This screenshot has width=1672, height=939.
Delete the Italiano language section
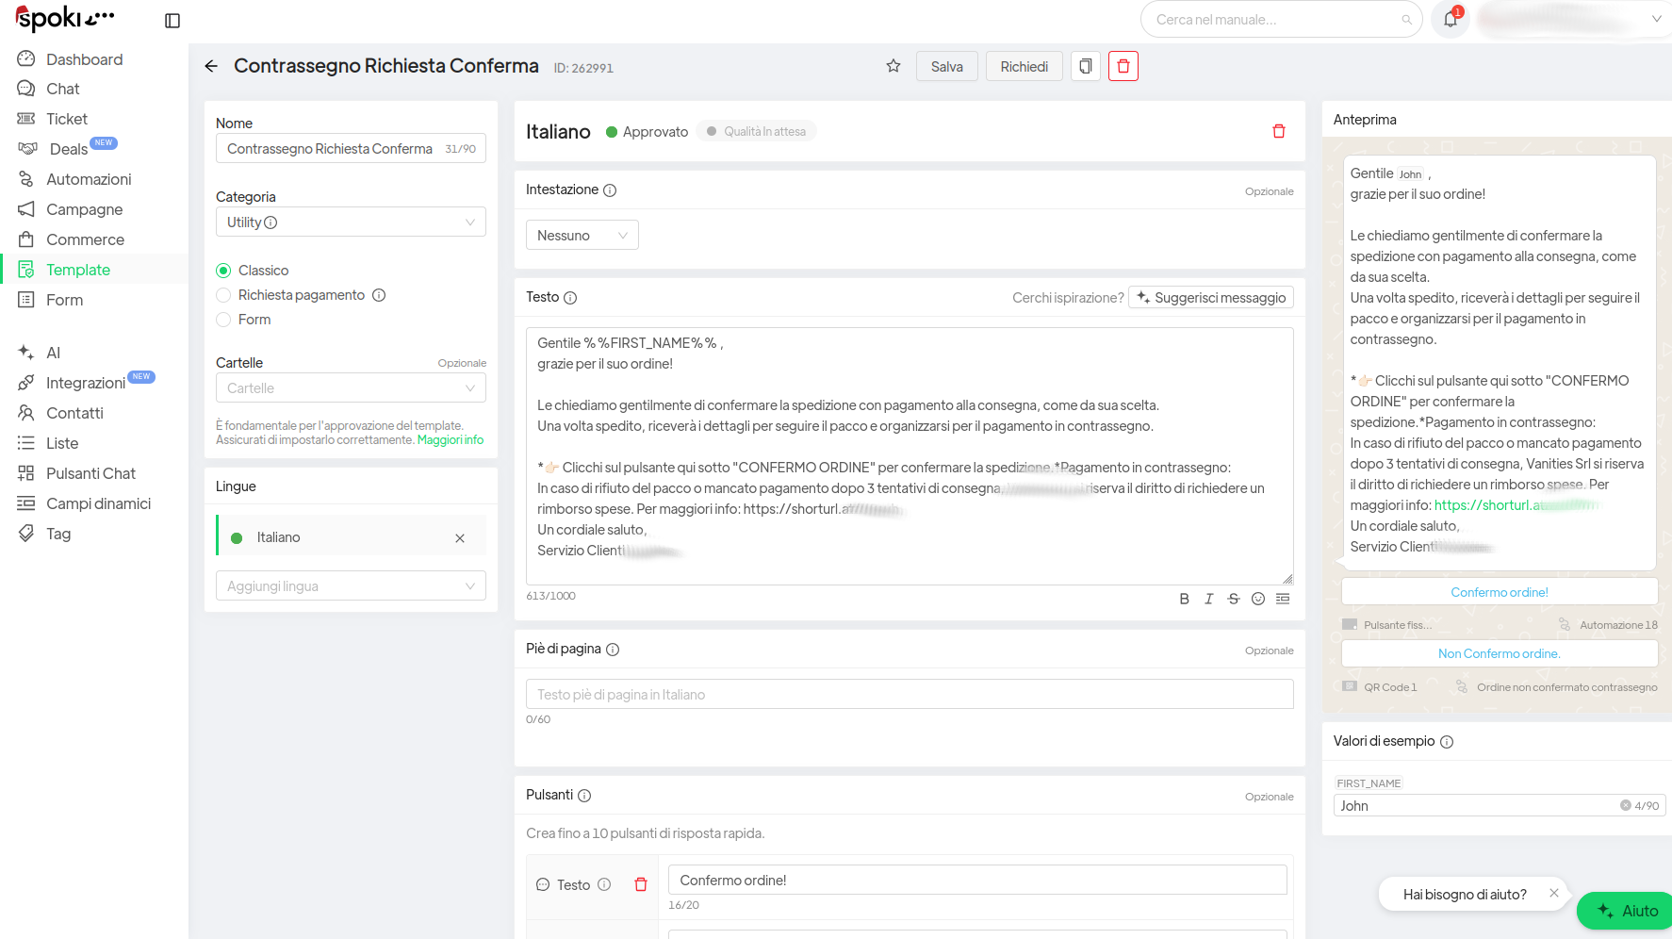coord(1278,131)
